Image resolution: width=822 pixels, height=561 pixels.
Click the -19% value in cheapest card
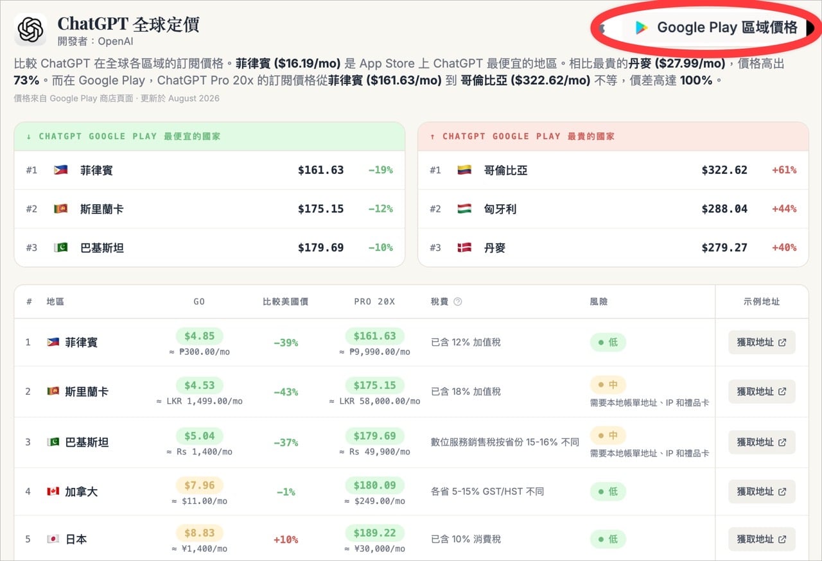(380, 170)
